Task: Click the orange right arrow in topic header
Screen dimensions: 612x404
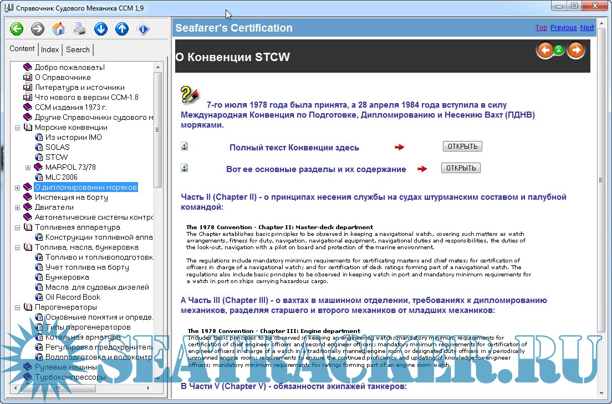Action: [576, 50]
